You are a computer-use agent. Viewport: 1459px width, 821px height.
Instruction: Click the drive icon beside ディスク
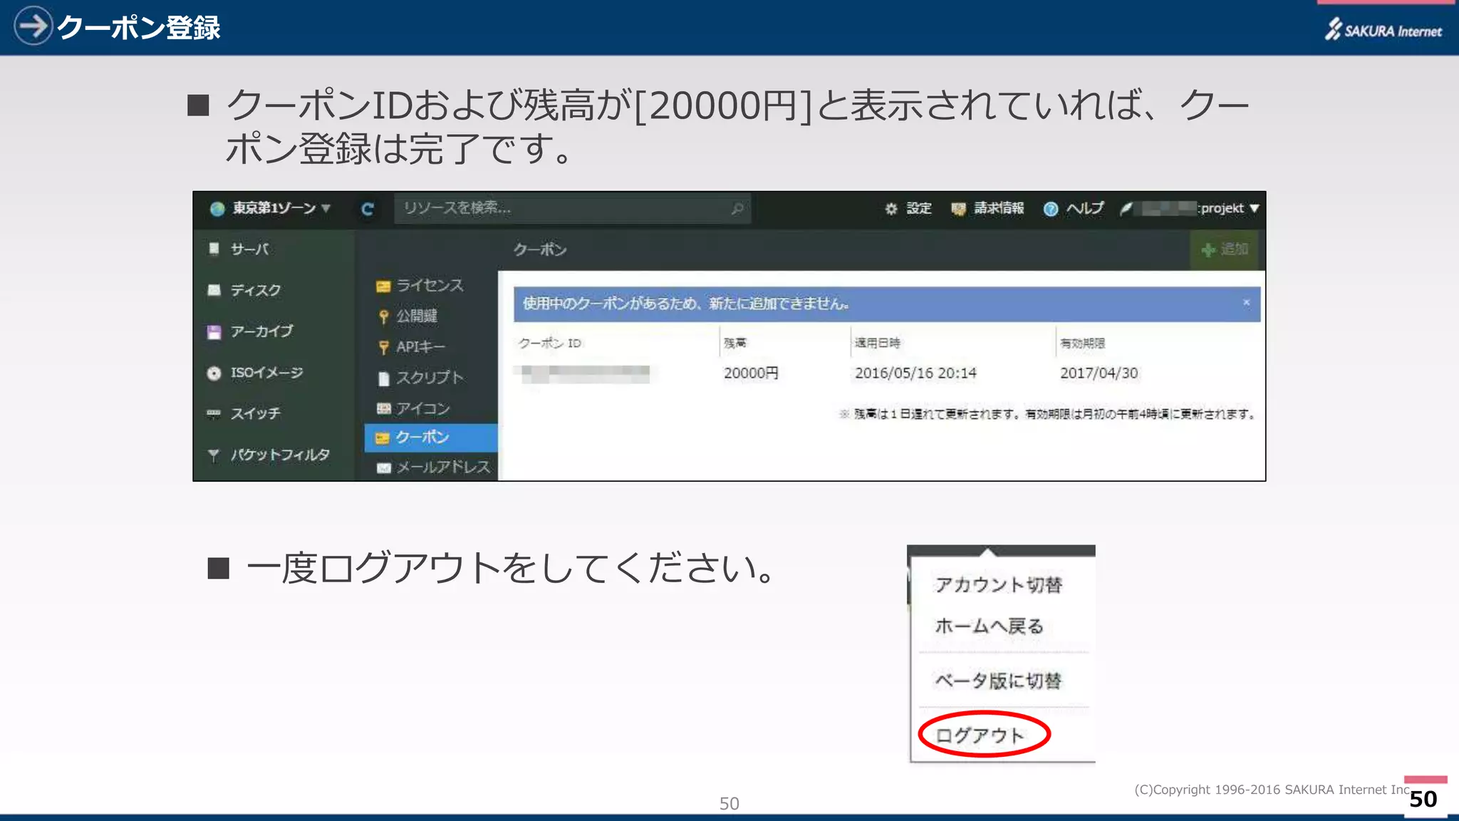click(x=214, y=290)
